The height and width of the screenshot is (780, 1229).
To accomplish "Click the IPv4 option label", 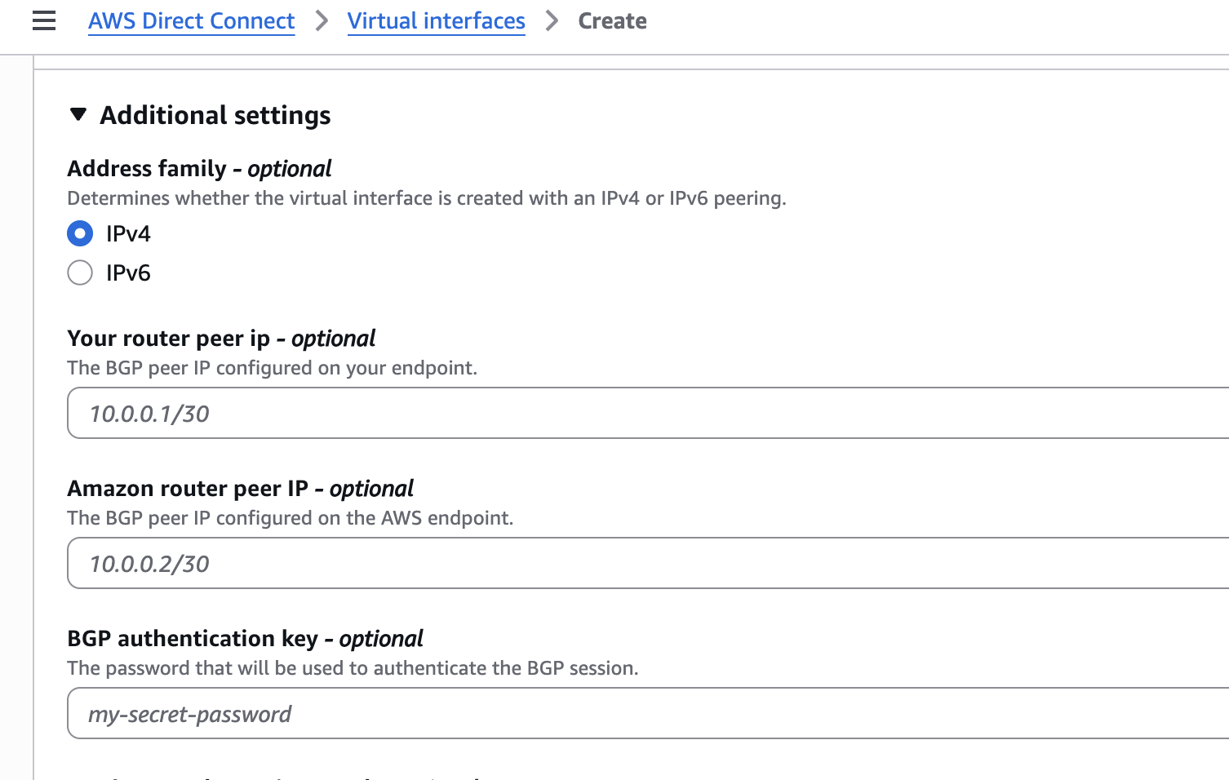I will 128,234.
